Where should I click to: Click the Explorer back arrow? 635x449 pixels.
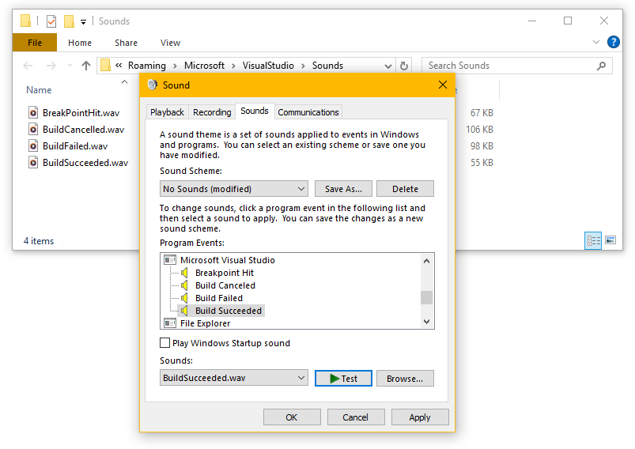pos(28,66)
